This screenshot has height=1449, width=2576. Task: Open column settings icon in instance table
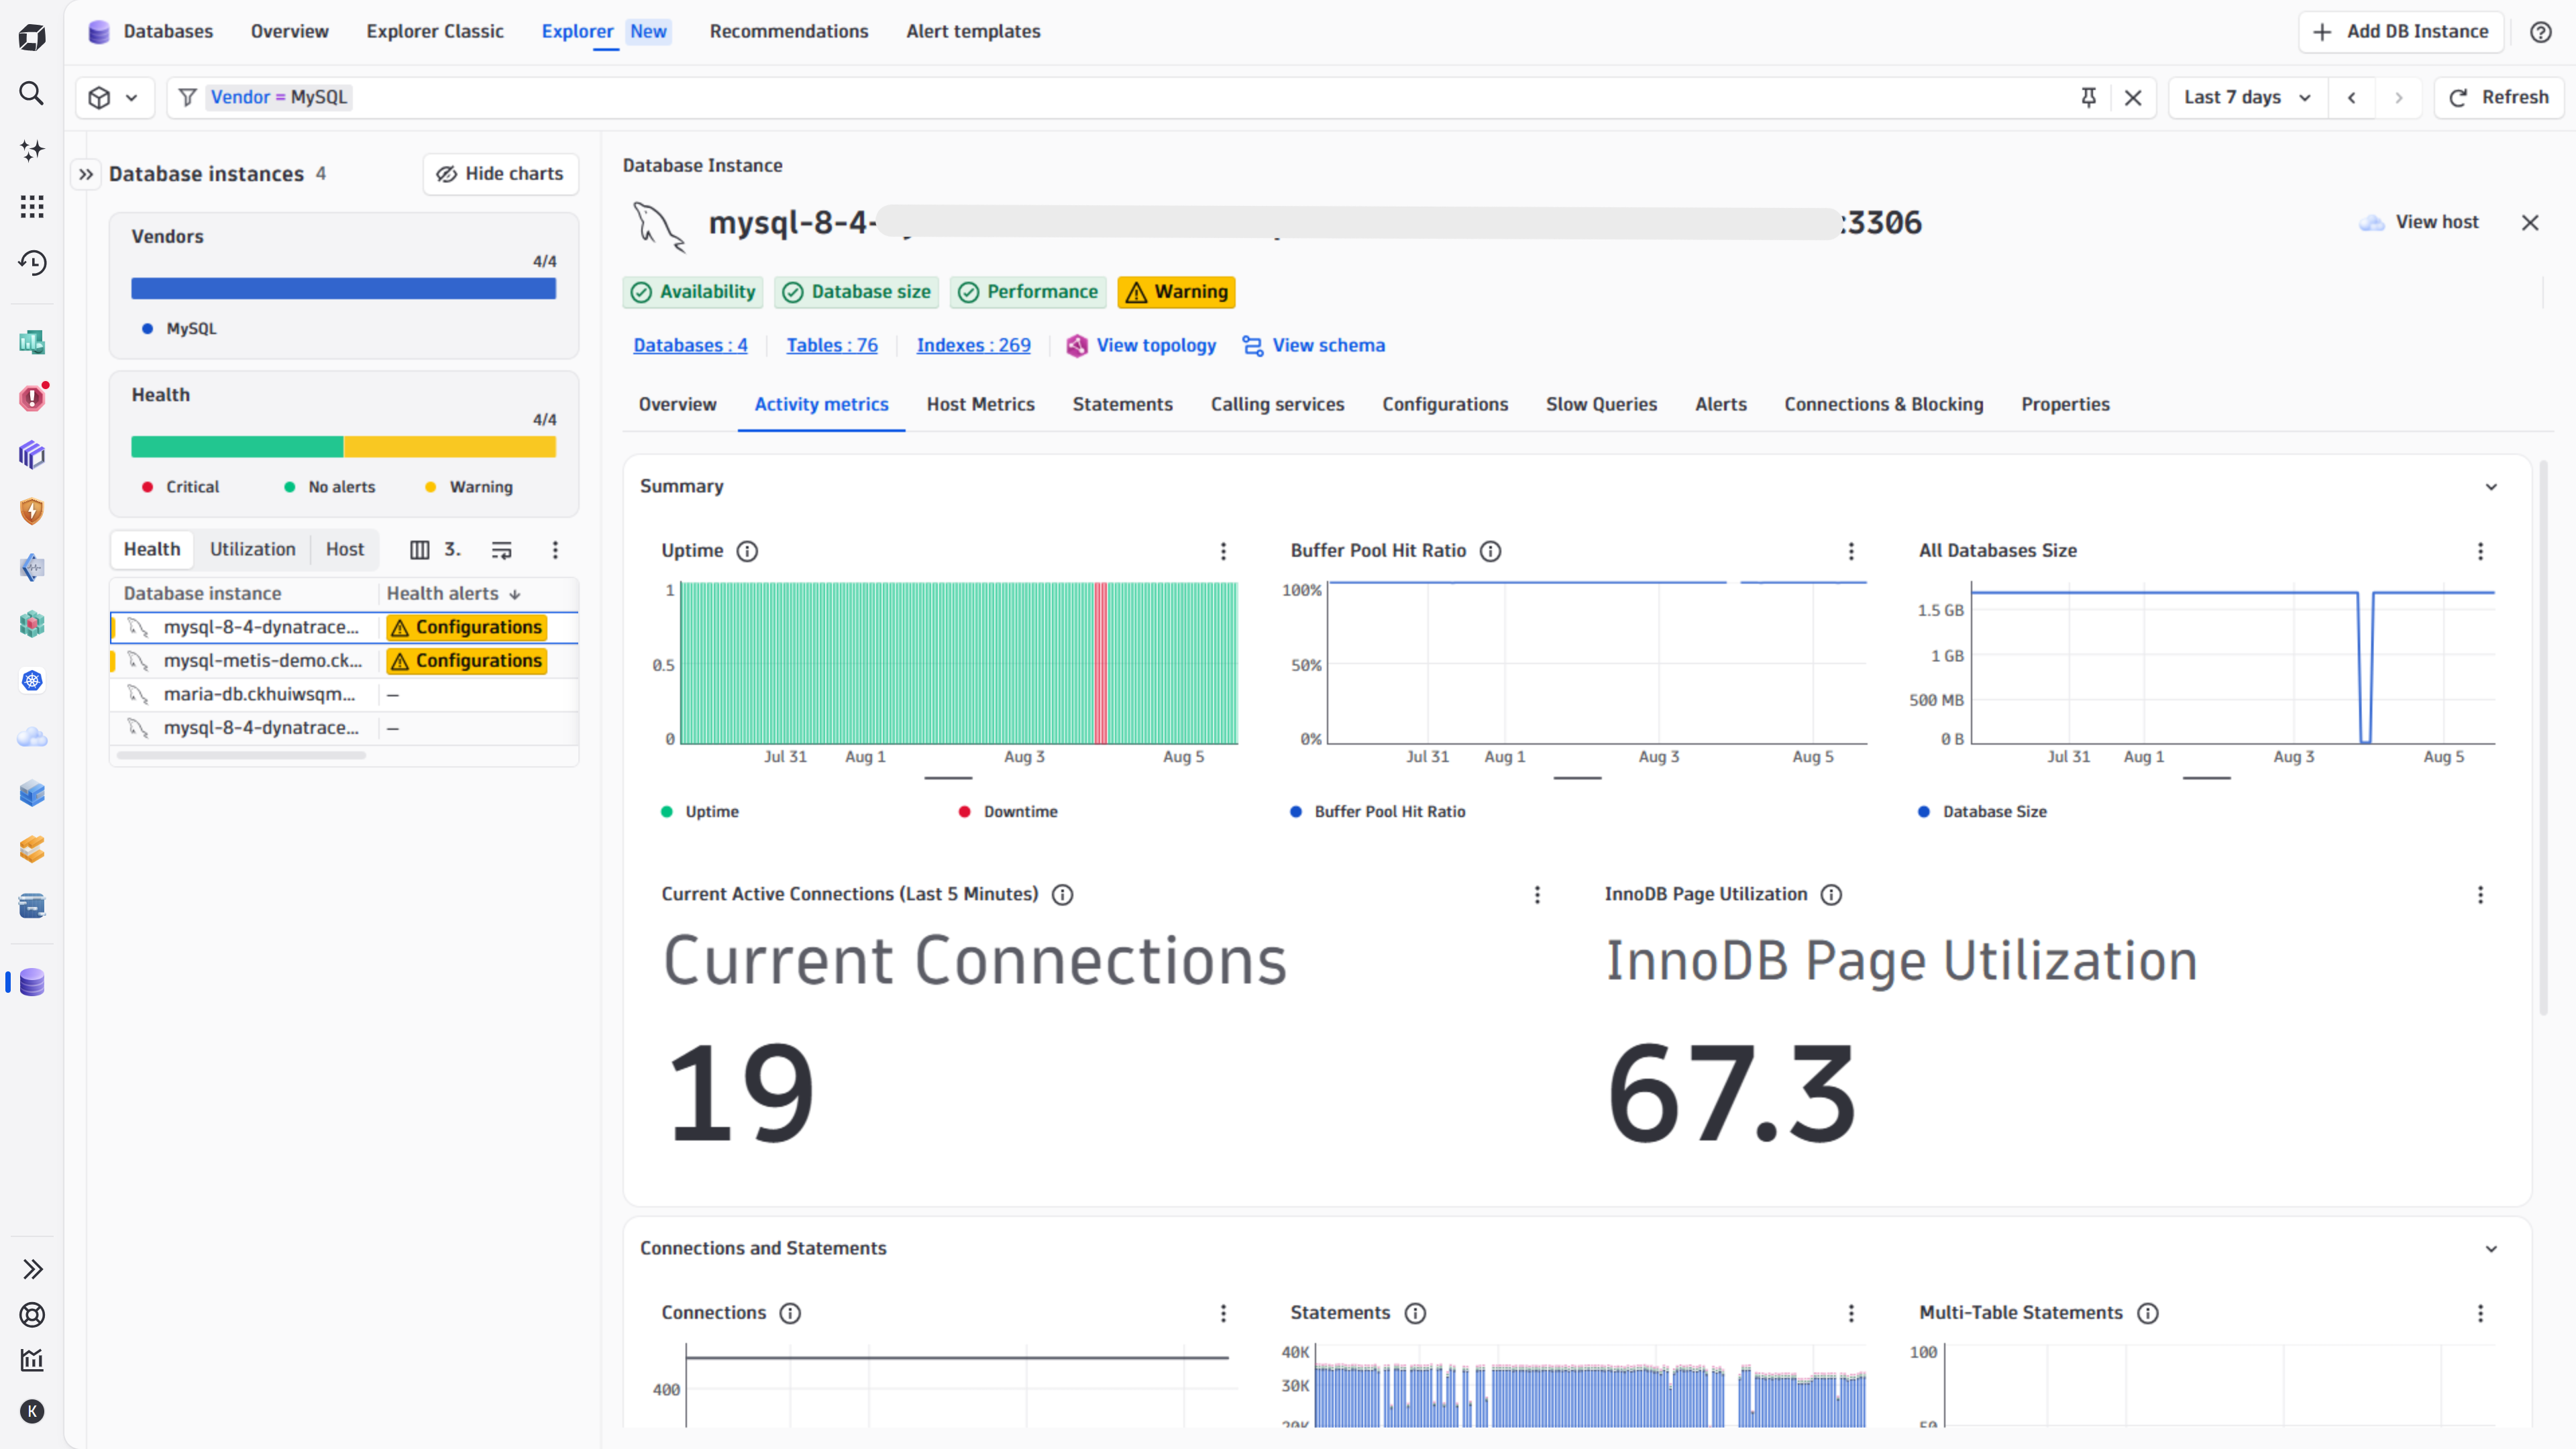coord(420,550)
